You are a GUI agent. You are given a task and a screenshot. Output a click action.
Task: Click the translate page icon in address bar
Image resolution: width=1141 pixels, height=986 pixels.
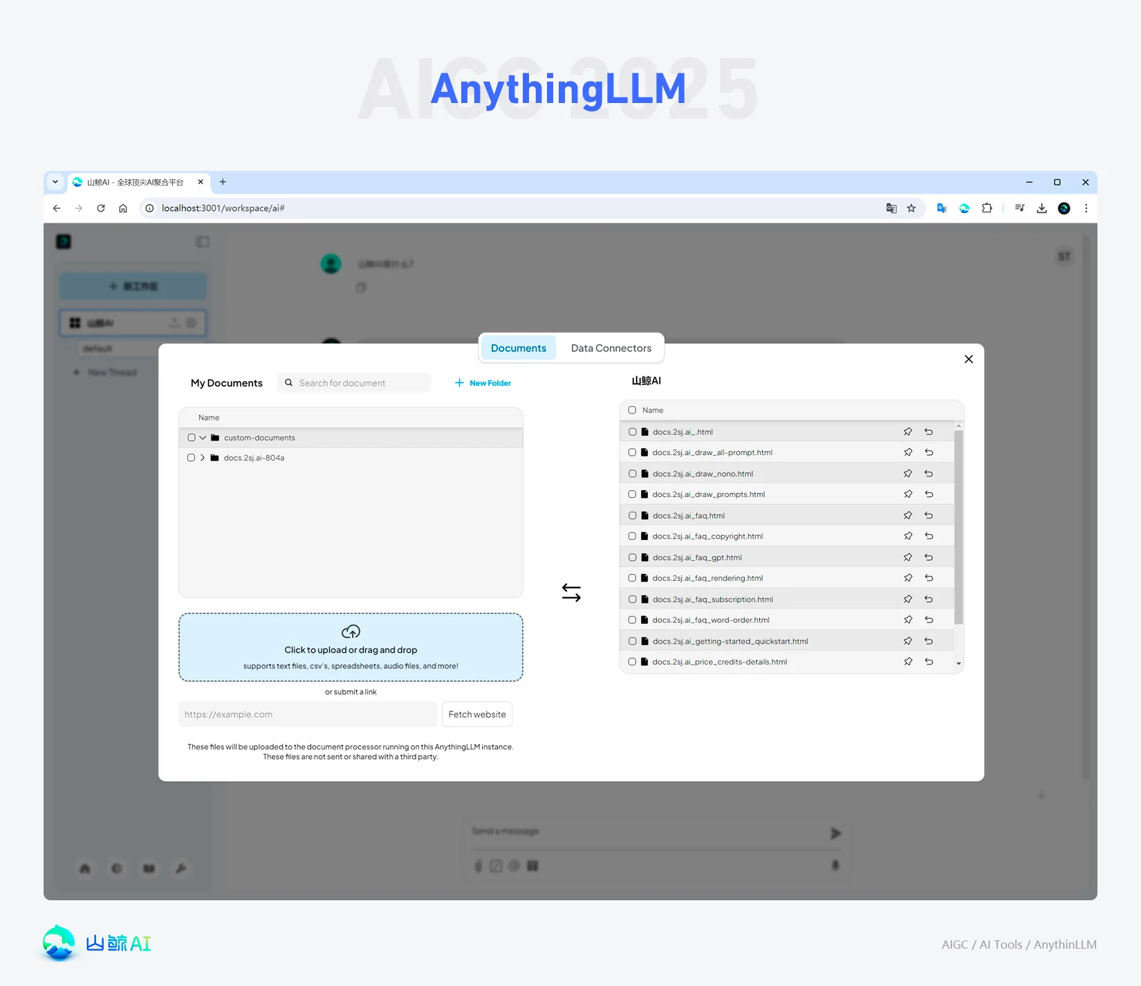[x=891, y=208]
